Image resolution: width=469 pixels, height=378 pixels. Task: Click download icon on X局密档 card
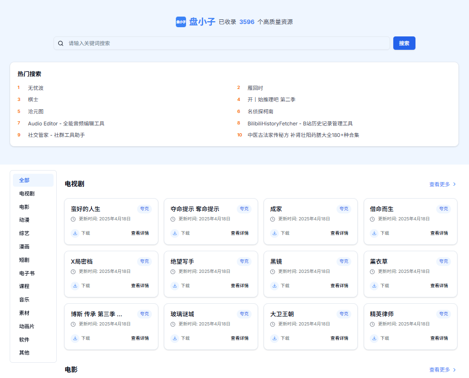(75, 286)
